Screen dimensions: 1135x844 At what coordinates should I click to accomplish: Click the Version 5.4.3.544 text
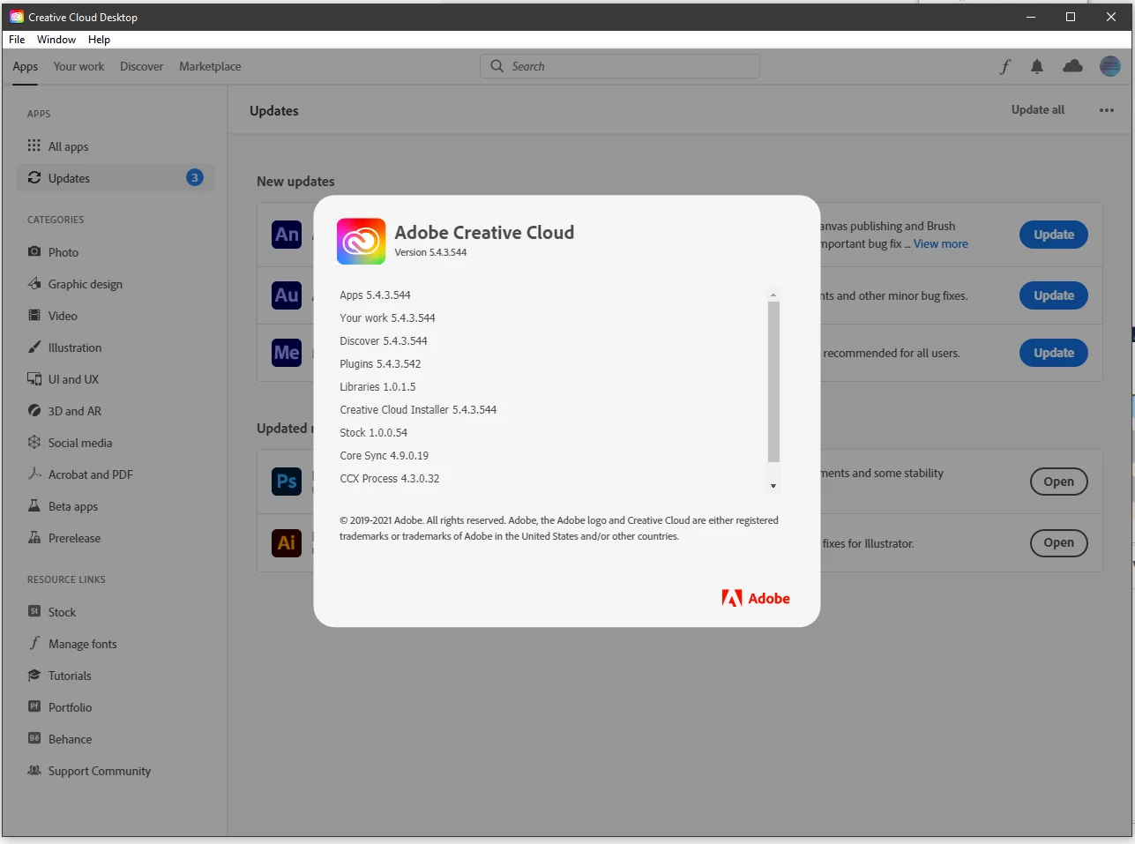pyautogui.click(x=430, y=252)
